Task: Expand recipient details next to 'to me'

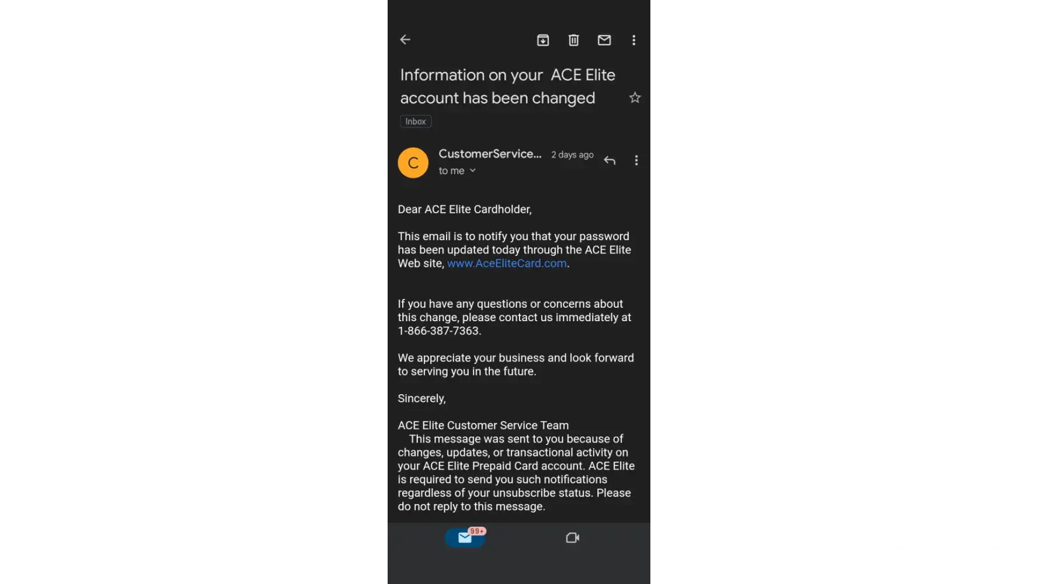Action: point(472,171)
